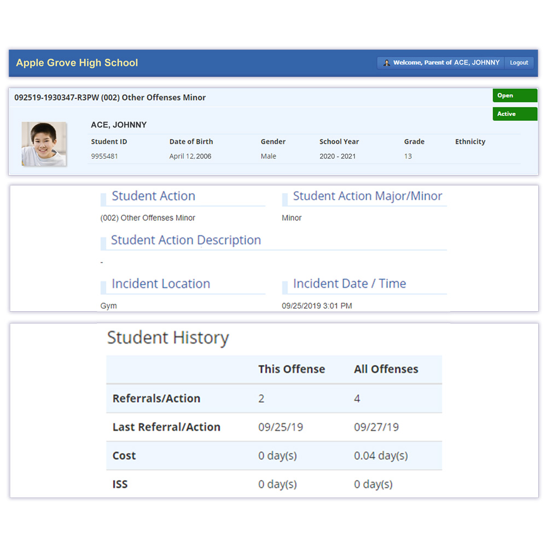
Task: Click the parent user icon in header
Action: pos(387,63)
